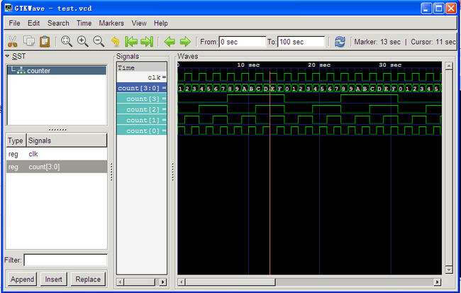Click the 10 sec timeline label
Screen dimensions: 461x293
[248, 65]
